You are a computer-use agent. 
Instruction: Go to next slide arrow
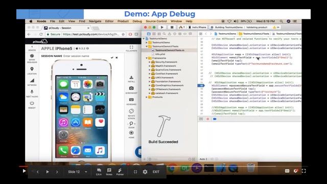pos(57,172)
